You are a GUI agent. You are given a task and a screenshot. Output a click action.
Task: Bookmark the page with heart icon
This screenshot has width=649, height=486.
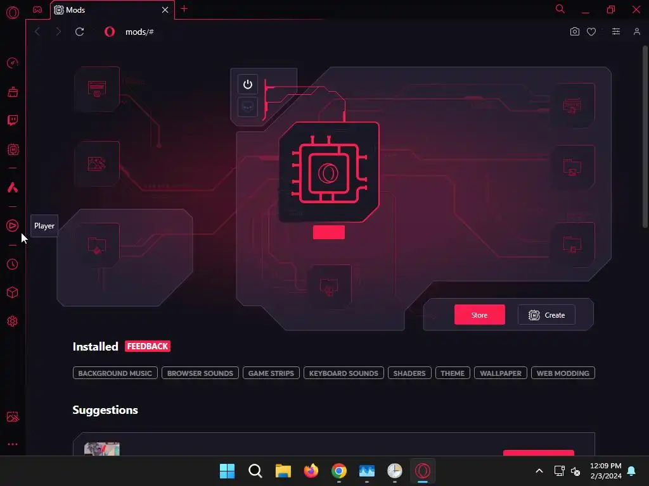click(x=591, y=32)
